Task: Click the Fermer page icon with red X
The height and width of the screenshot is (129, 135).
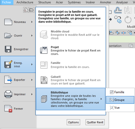Action: click(x=8, y=109)
